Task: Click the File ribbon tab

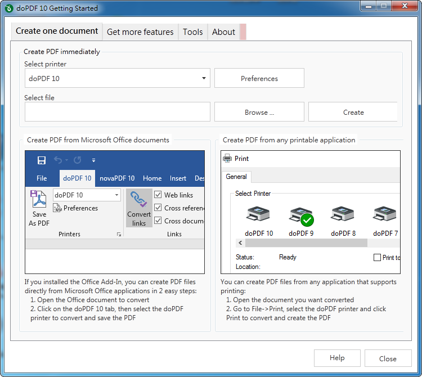Action: pos(42,178)
